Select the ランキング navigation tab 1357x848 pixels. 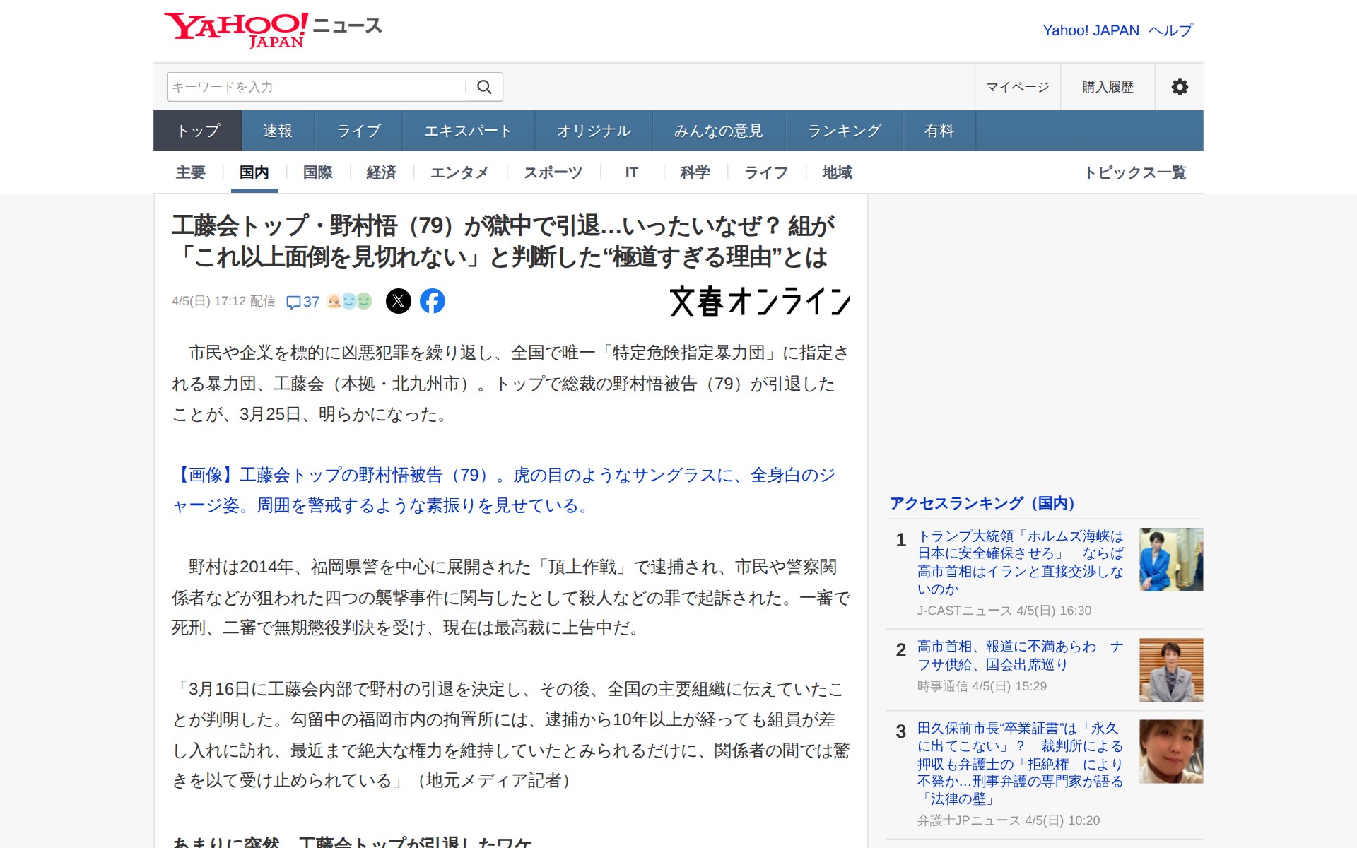pyautogui.click(x=844, y=131)
